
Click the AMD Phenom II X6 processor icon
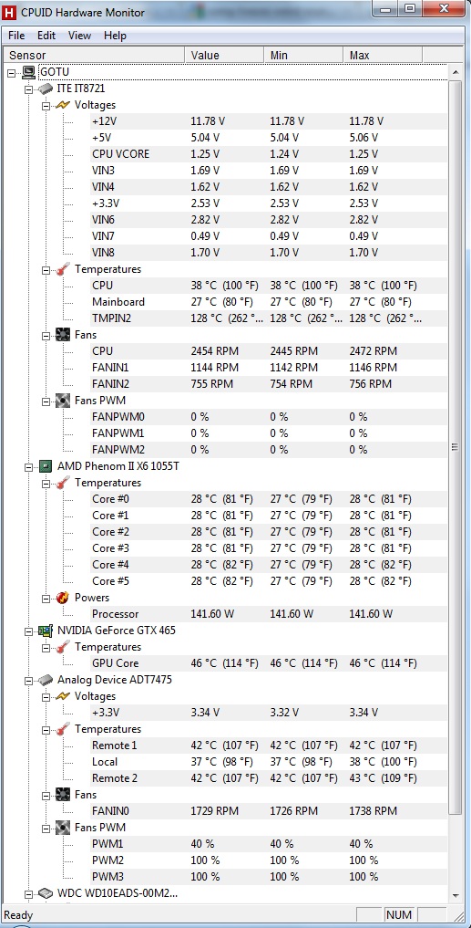tap(46, 465)
